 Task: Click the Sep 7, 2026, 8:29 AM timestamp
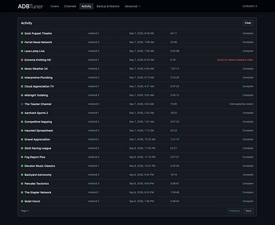[141, 34]
